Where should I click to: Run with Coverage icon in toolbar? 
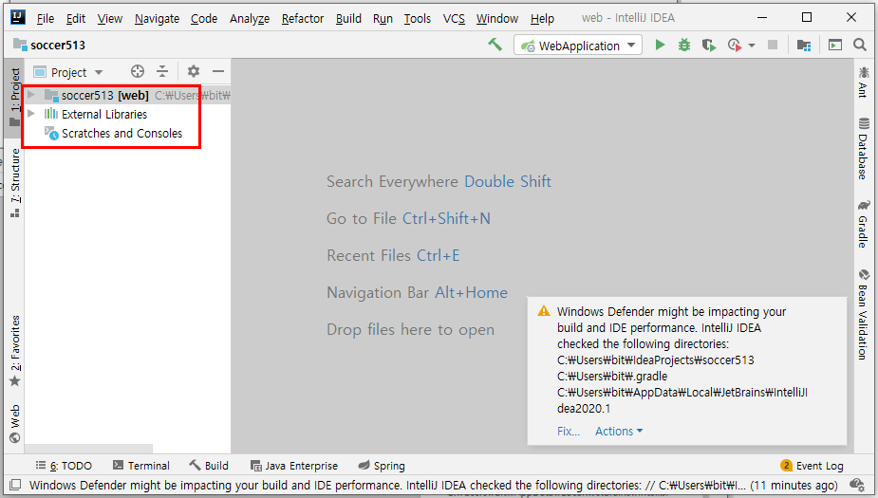click(709, 45)
